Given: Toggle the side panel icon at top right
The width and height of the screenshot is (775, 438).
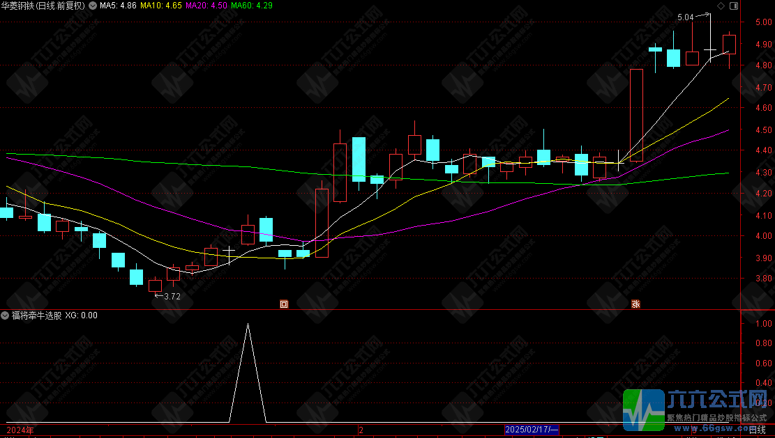Looking at the screenshot, I should pos(733,6).
